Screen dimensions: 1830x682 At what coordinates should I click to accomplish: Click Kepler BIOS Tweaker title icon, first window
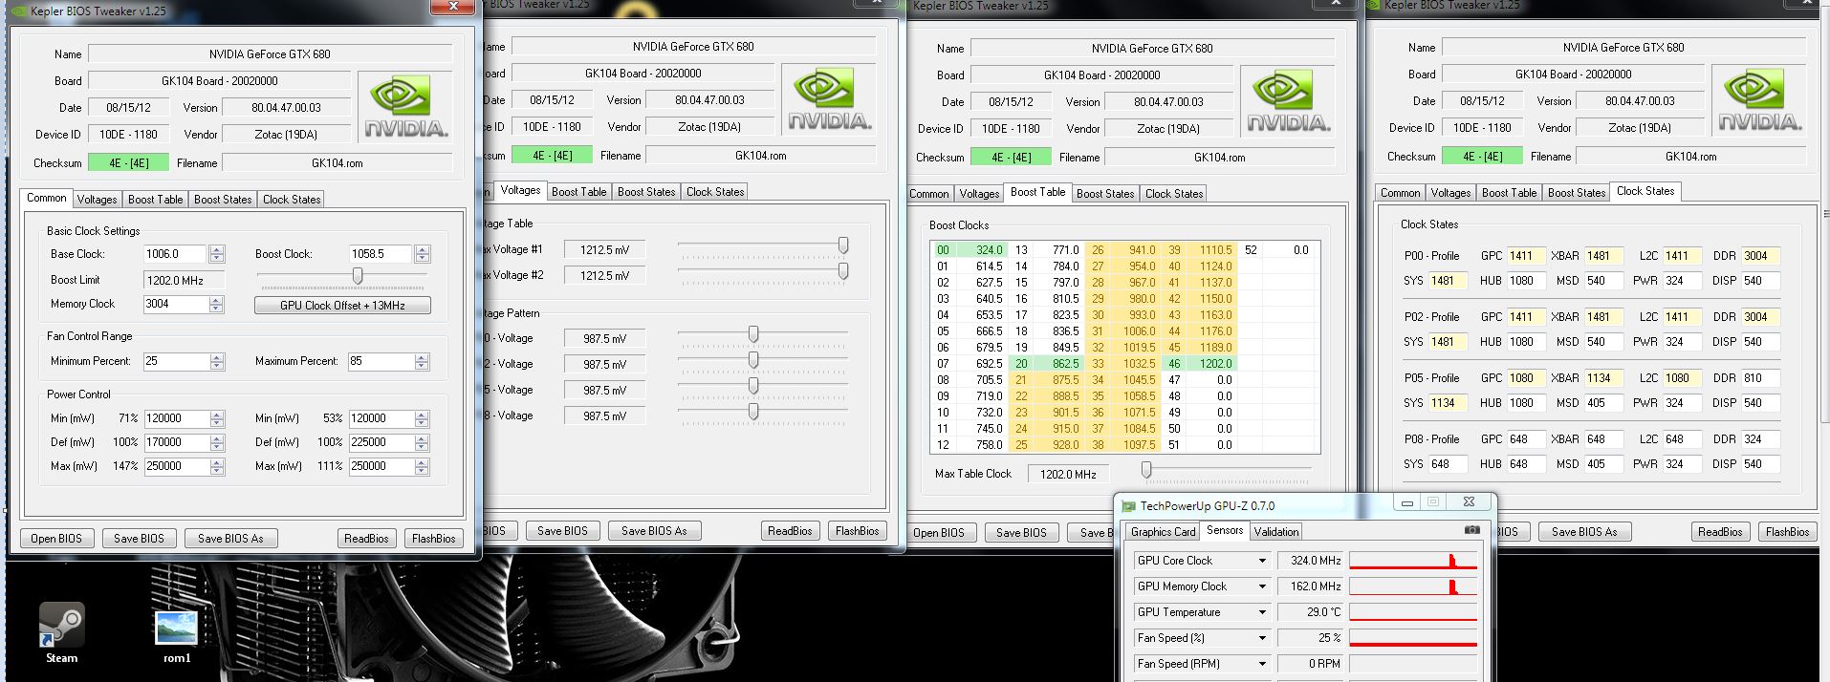coord(19,11)
